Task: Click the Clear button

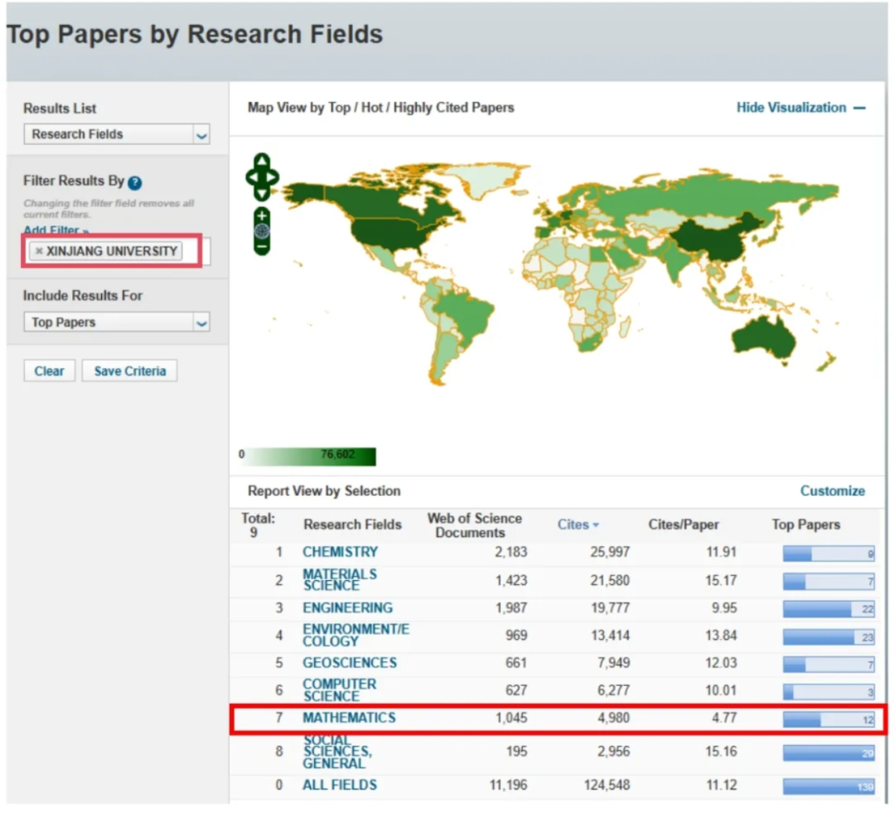Action: click(49, 371)
